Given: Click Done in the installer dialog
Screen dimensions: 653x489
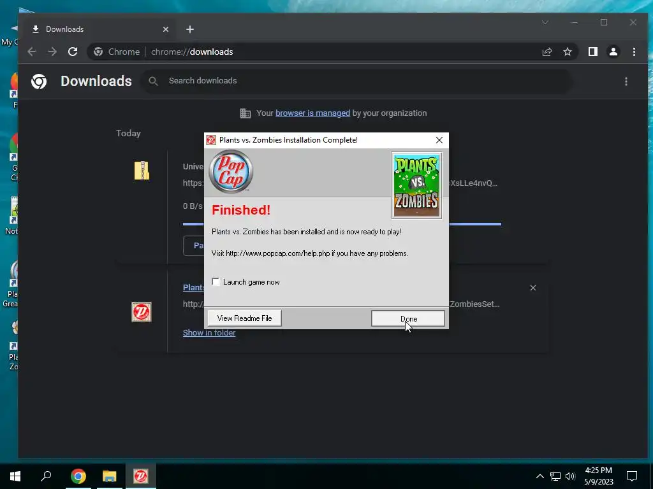Looking at the screenshot, I should point(407,318).
